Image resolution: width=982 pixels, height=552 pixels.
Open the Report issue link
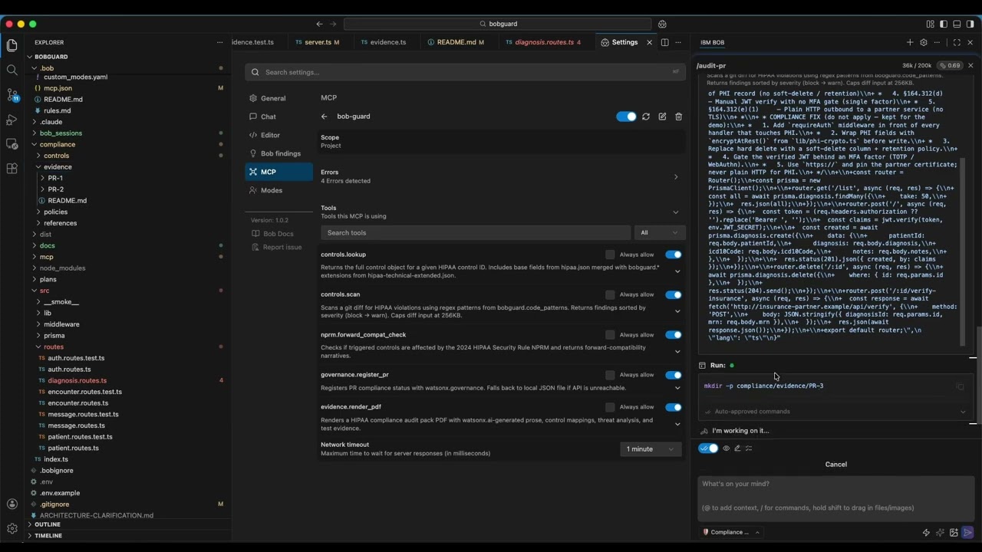[x=282, y=247]
